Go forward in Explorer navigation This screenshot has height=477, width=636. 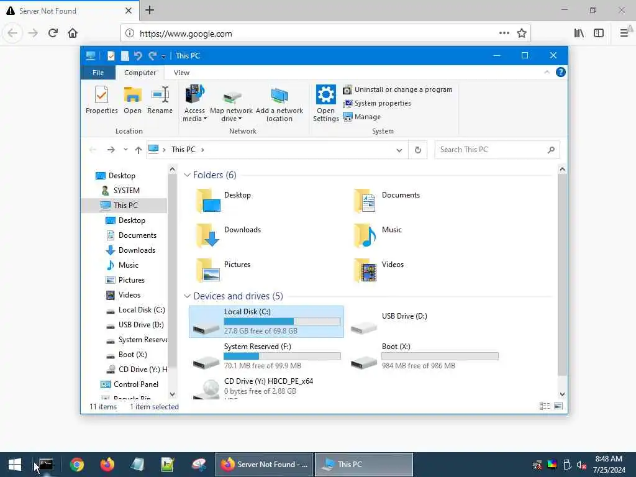click(111, 150)
